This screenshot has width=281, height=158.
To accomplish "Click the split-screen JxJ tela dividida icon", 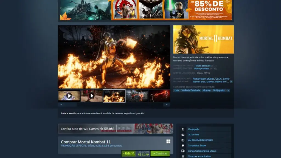I will (183, 140).
